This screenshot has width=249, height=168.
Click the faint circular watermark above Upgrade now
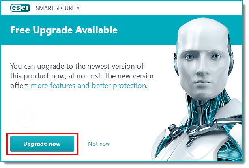pos(26,116)
